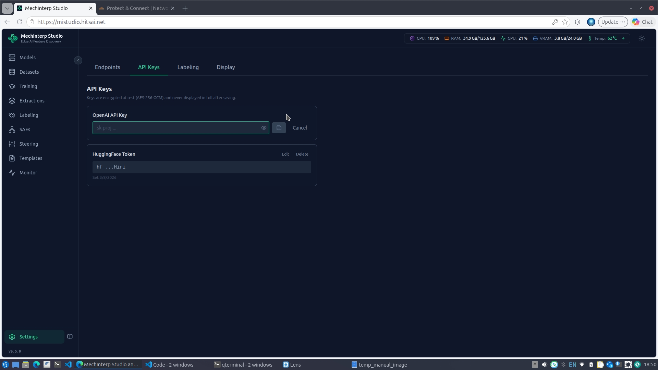The image size is (658, 370).
Task: Show the OpenAI key with the eye icon
Action: click(x=264, y=128)
